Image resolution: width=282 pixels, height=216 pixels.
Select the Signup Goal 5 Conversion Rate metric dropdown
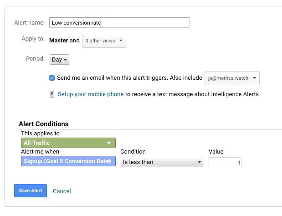click(x=68, y=162)
